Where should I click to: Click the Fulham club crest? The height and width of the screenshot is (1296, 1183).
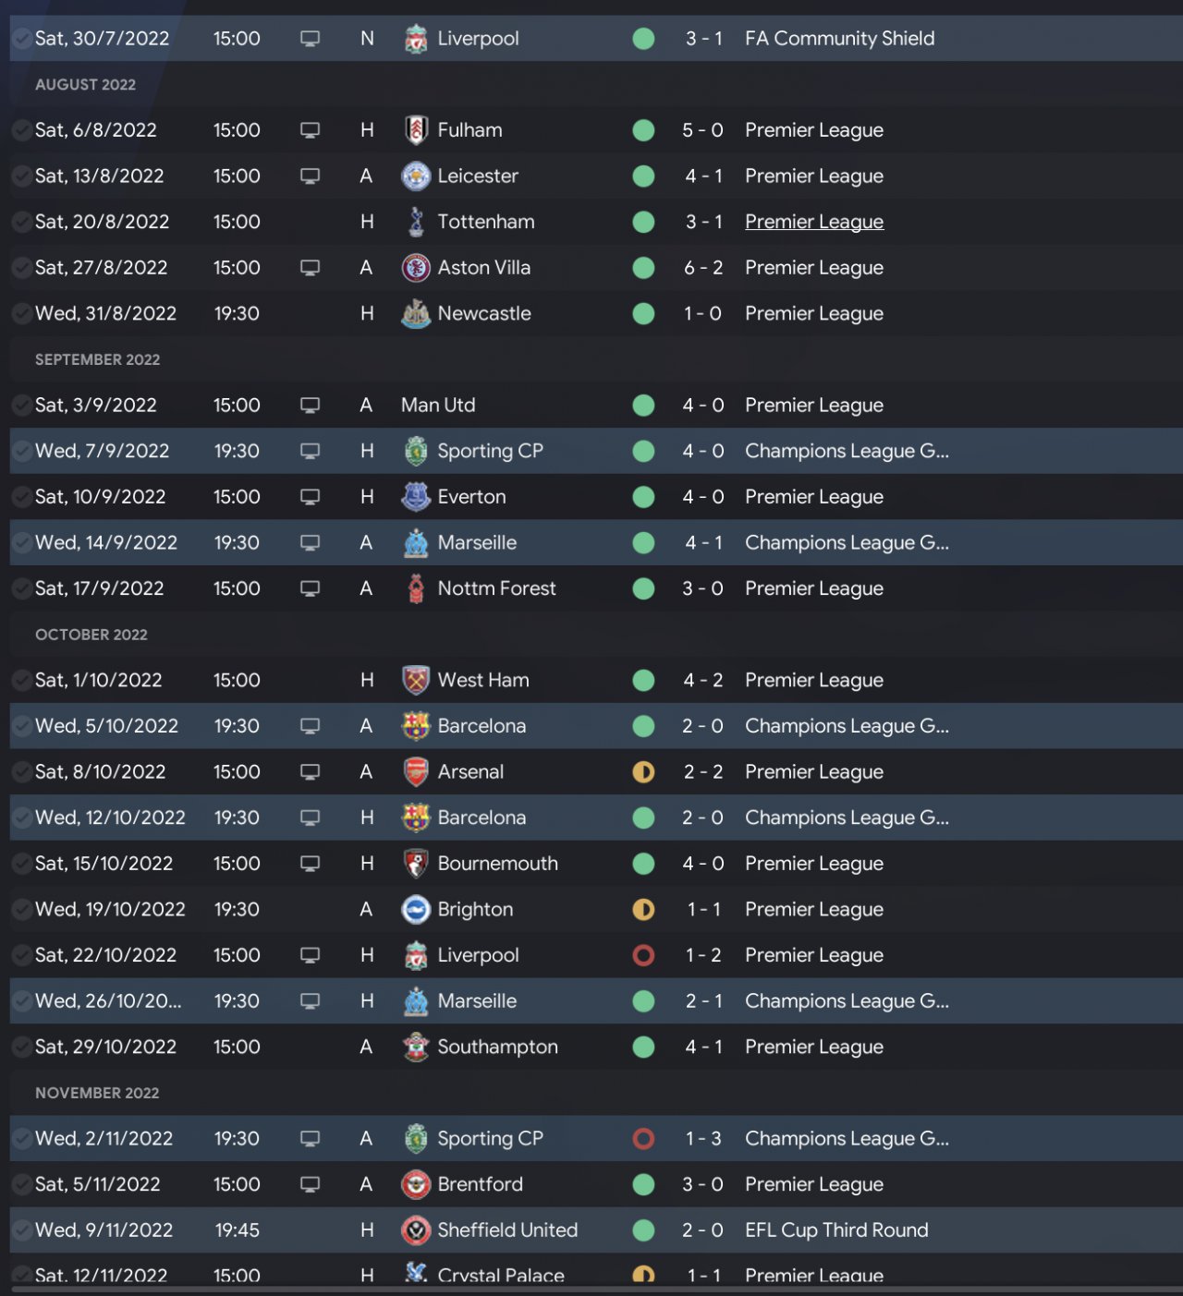pos(416,130)
